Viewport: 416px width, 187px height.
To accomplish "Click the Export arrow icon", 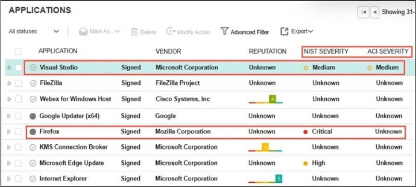I will coord(284,32).
